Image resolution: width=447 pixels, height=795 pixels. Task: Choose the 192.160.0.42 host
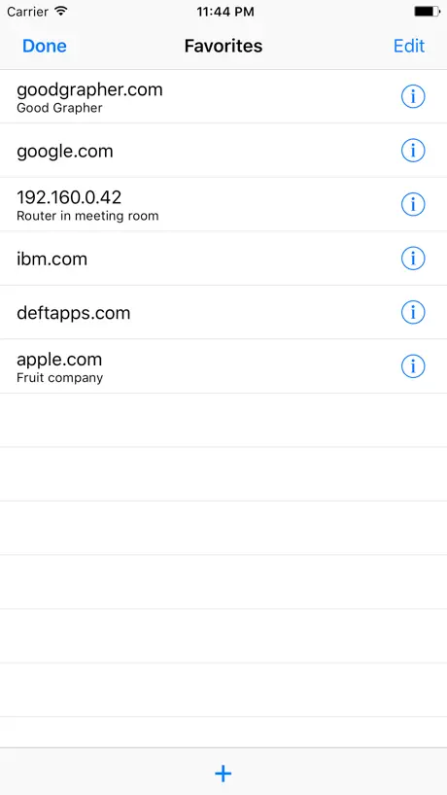tap(223, 204)
